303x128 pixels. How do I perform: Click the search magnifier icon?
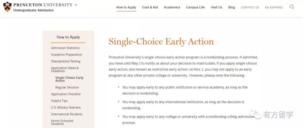coord(292,7)
